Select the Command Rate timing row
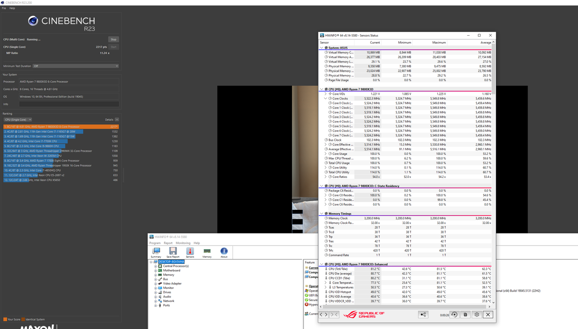Image resolution: width=578 pixels, height=329 pixels. click(406, 255)
